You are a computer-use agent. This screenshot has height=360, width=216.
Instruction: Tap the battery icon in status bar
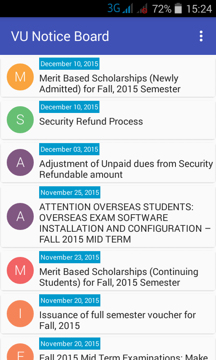[178, 9]
